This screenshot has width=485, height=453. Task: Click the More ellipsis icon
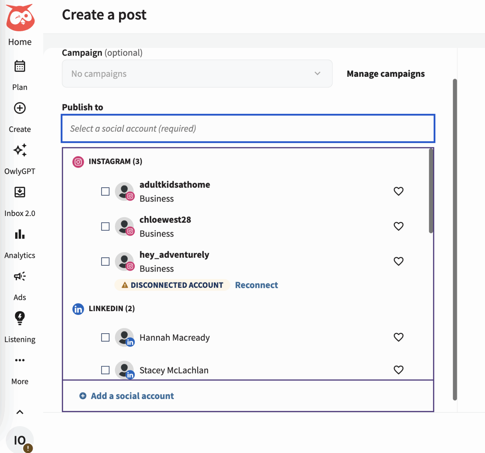(20, 360)
